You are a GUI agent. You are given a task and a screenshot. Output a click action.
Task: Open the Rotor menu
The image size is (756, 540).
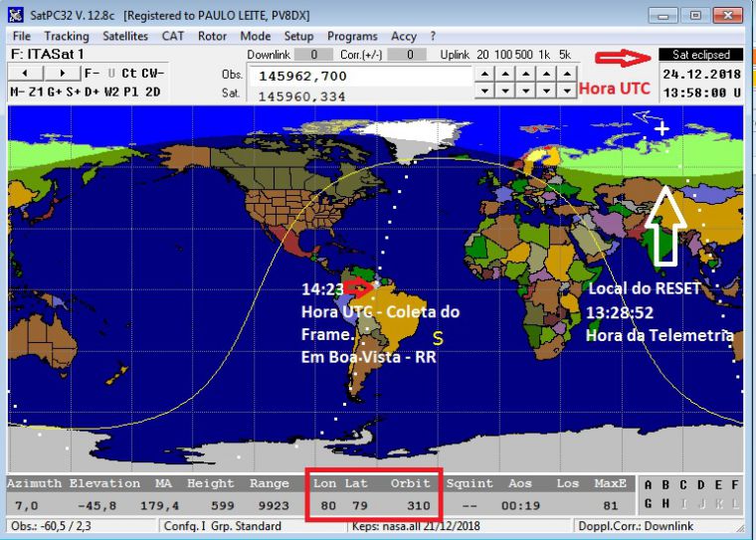pyautogui.click(x=212, y=36)
